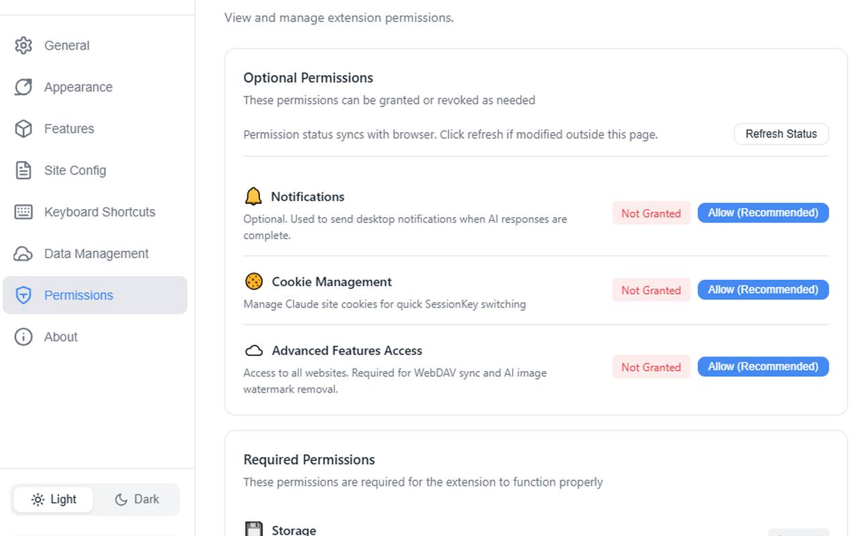Screen dimensions: 858x536
Task: Click the Cookie Management cookie icon
Action: tap(254, 281)
